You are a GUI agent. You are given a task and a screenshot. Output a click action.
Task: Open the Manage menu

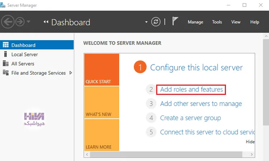click(x=195, y=22)
